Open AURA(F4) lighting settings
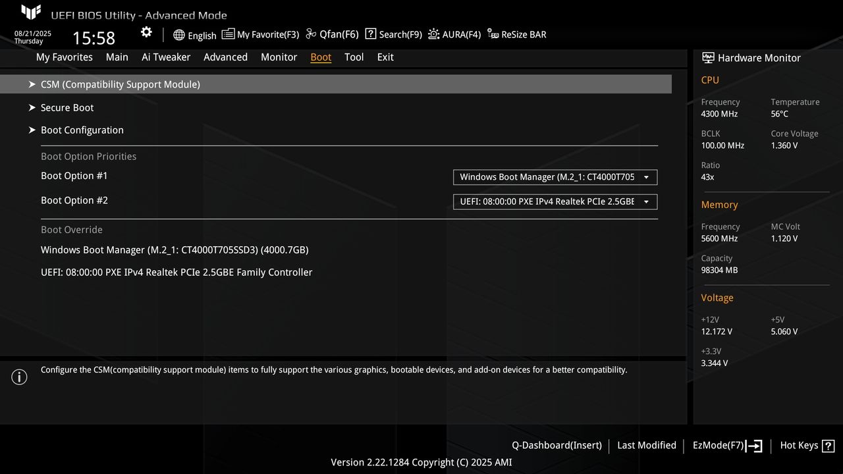This screenshot has width=843, height=474. [454, 34]
